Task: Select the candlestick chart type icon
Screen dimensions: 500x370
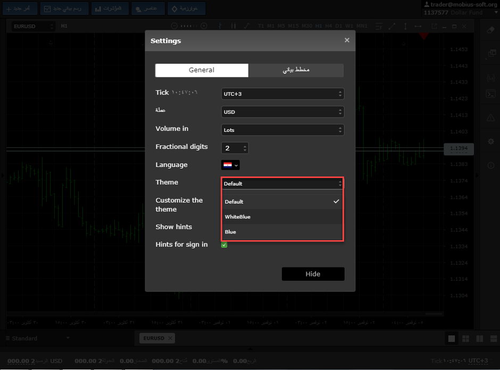Action: point(234,26)
